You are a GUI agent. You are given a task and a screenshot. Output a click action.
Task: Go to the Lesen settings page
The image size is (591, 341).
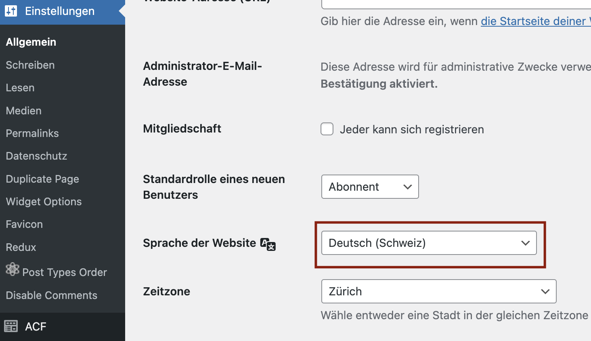(20, 88)
